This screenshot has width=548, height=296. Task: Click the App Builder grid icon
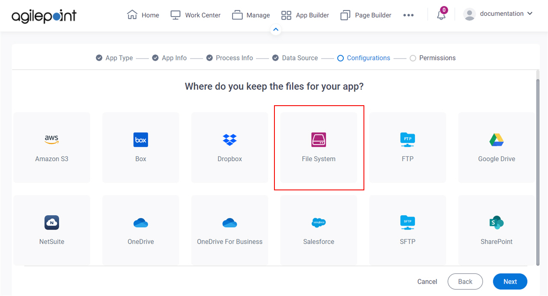click(x=286, y=15)
